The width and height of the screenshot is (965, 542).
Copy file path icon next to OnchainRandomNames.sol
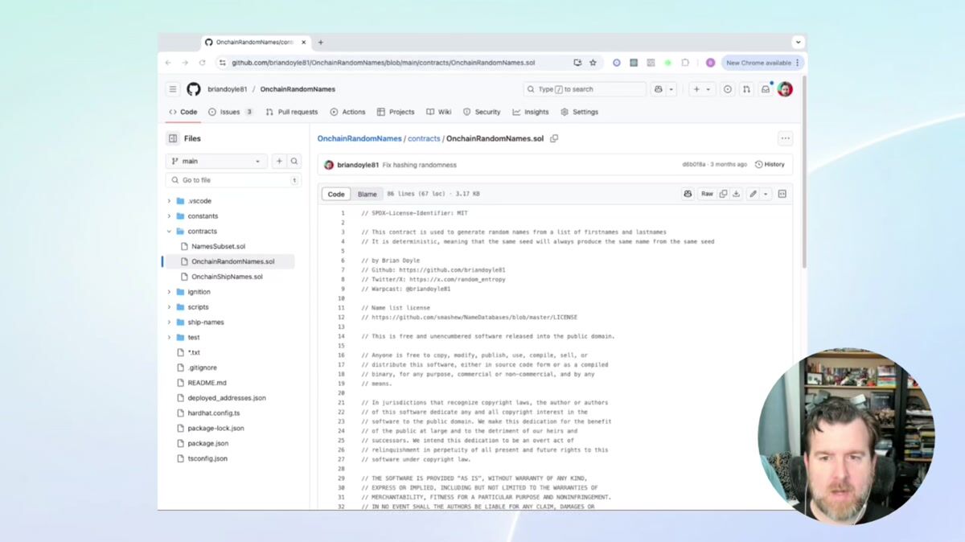pos(553,138)
